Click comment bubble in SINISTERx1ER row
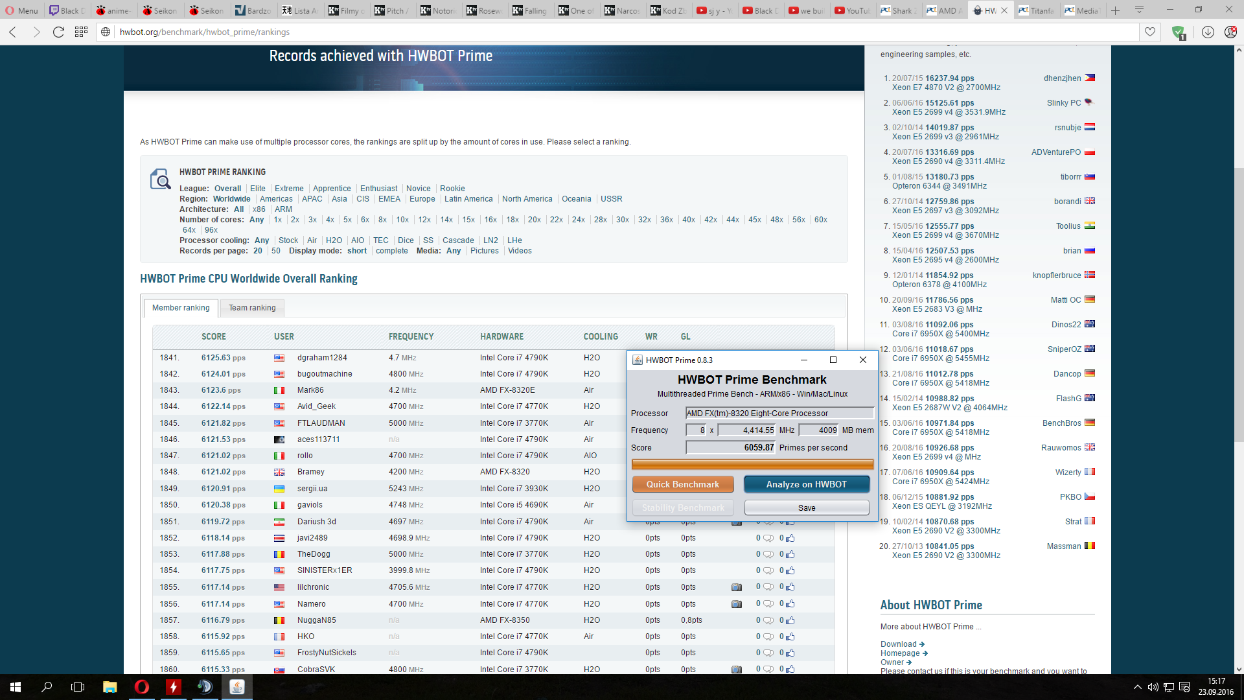Screen dimensions: 1244x700 coord(768,570)
